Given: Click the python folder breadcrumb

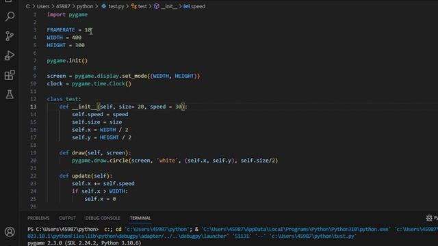Looking at the screenshot, I should (x=85, y=6).
